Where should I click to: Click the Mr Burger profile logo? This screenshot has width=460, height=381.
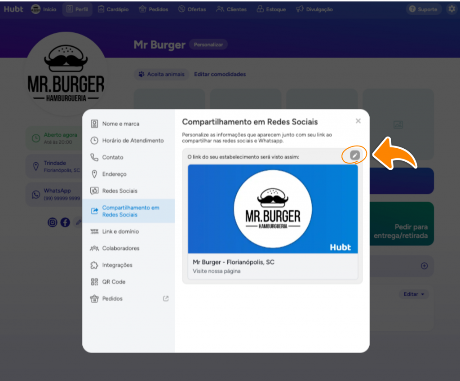pyautogui.click(x=66, y=75)
